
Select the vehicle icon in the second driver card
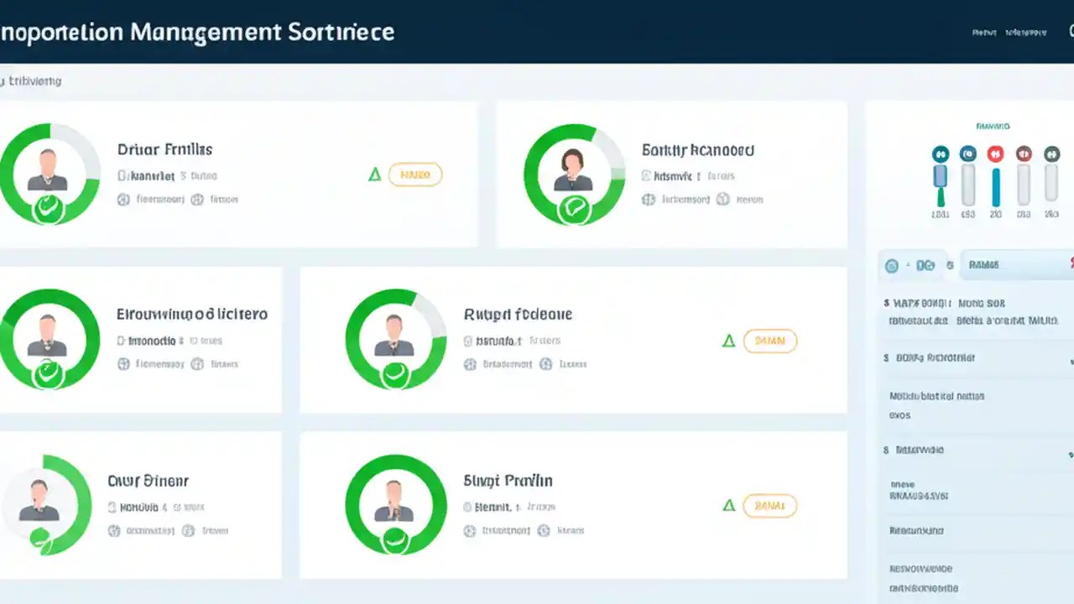pos(647,200)
